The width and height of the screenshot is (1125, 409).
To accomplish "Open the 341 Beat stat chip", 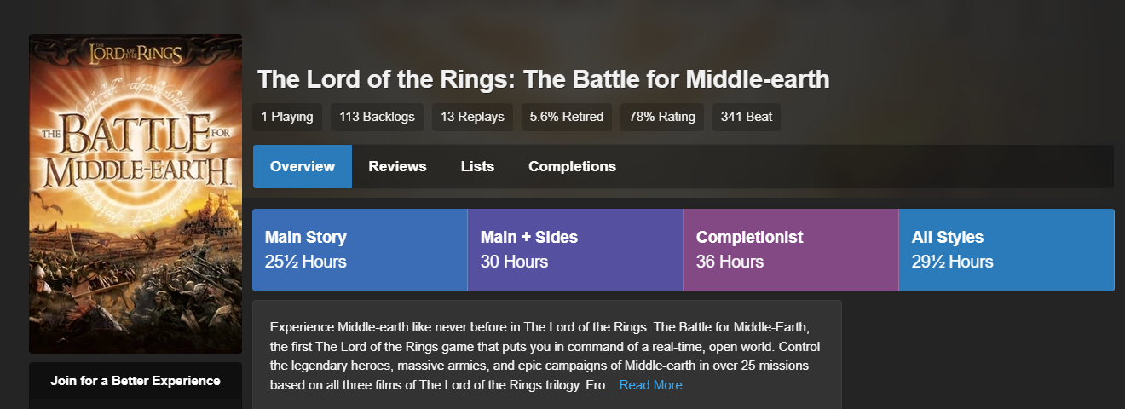I will pos(747,117).
